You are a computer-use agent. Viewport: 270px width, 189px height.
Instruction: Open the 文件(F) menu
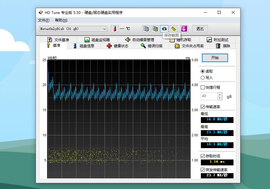point(44,20)
